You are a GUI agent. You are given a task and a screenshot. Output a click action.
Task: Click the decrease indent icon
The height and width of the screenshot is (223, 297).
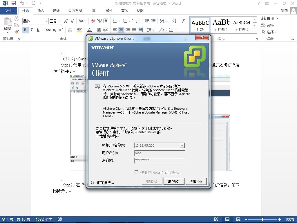(x=146, y=21)
